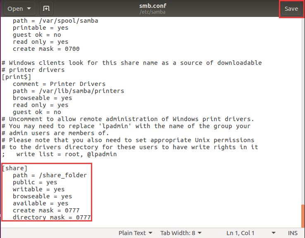This screenshot has width=305, height=238.
Task: Click the comment starting '# You may need to replace'
Action: 126,126
